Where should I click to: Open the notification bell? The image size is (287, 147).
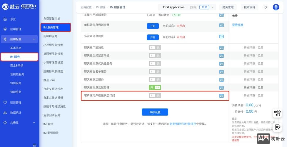click(x=266, y=7)
